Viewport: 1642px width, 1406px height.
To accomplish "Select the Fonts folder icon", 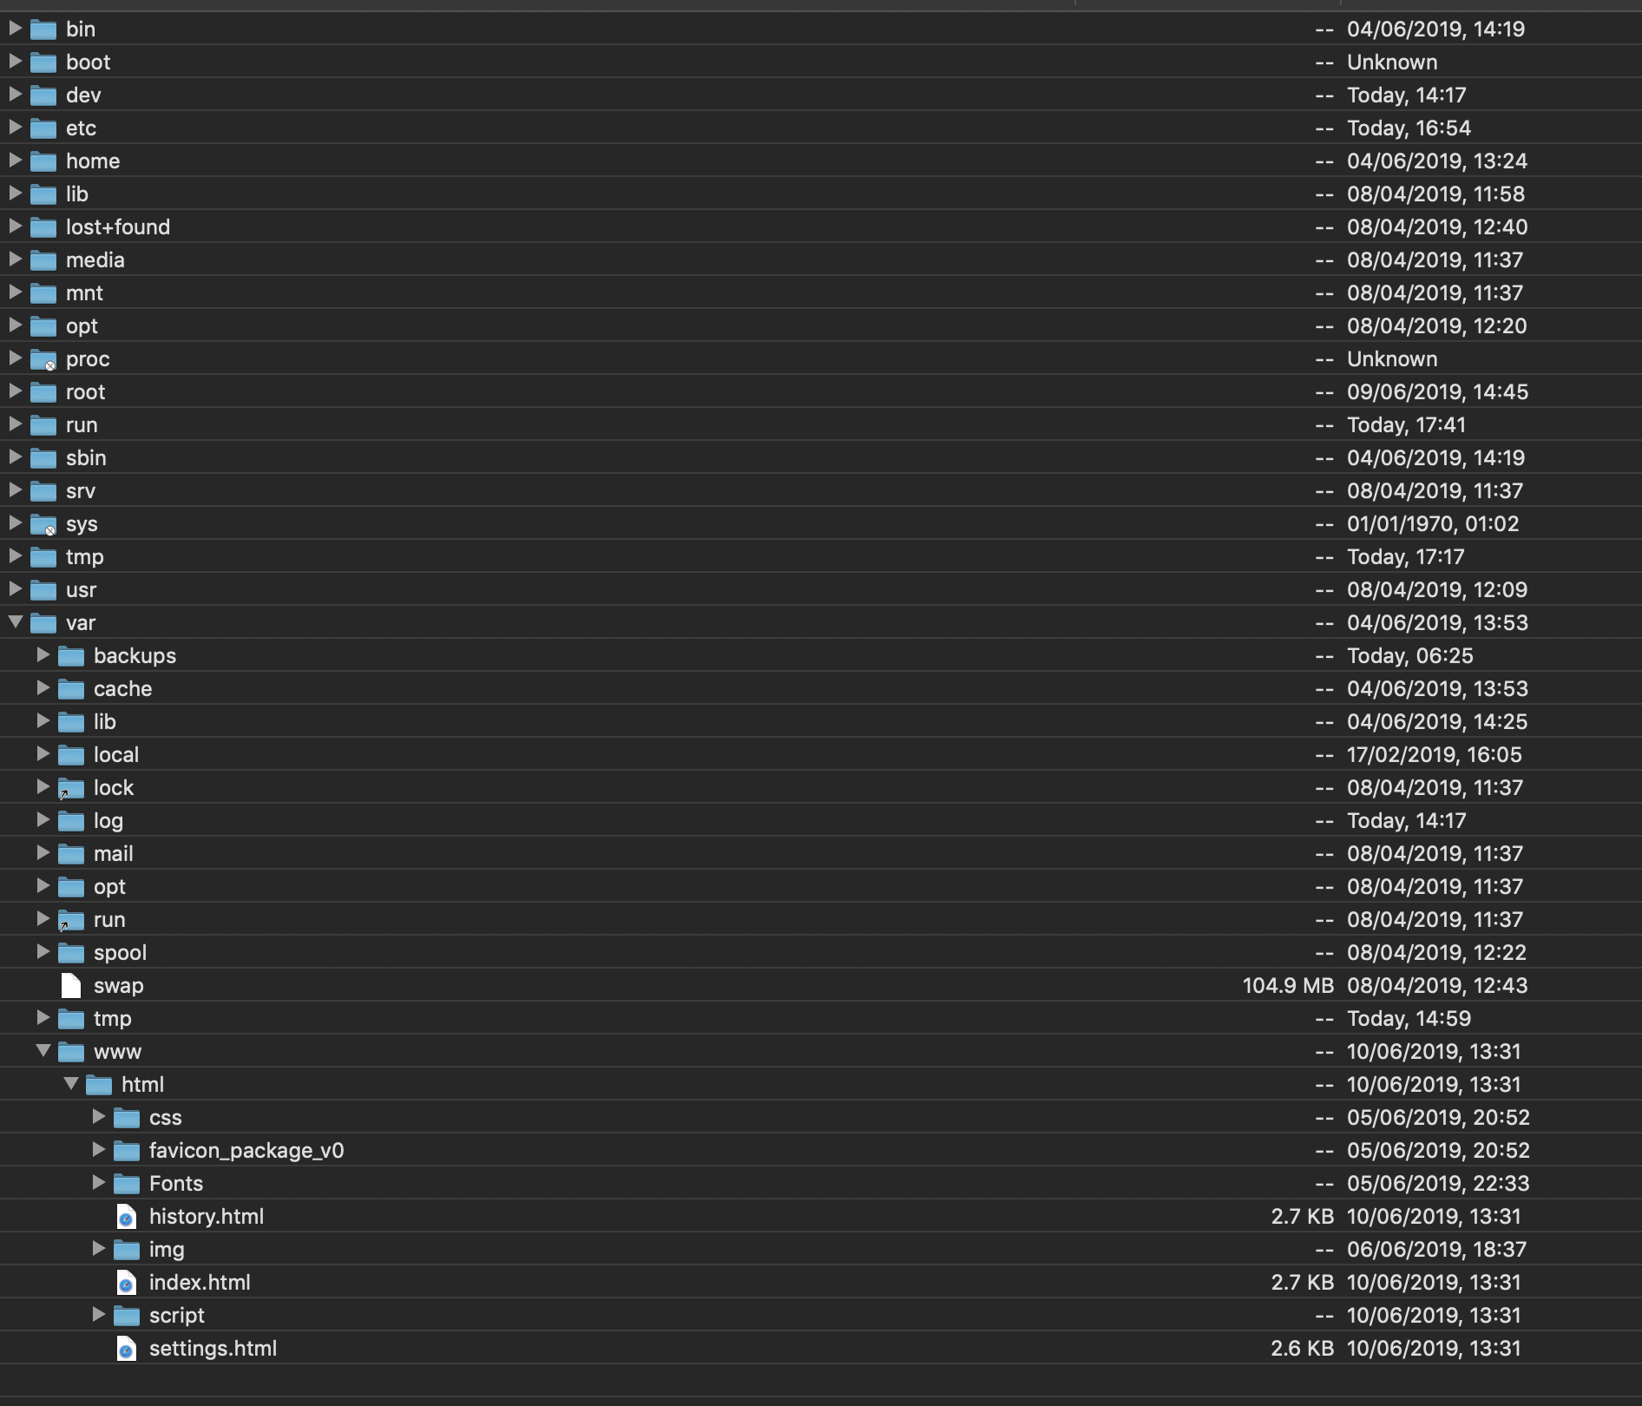I will [127, 1184].
